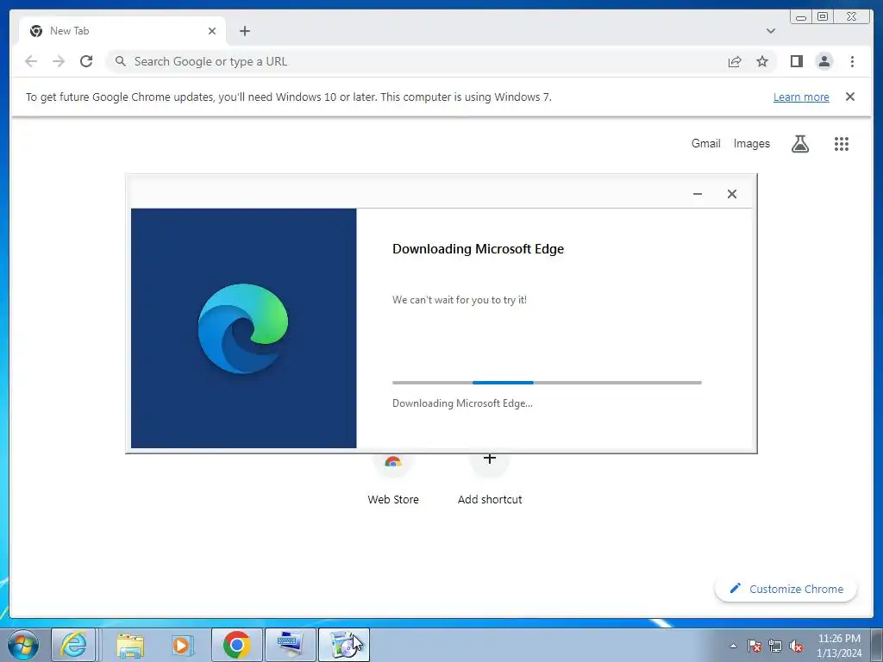
Task: Open Windows Media Player from taskbar
Action: click(x=183, y=645)
